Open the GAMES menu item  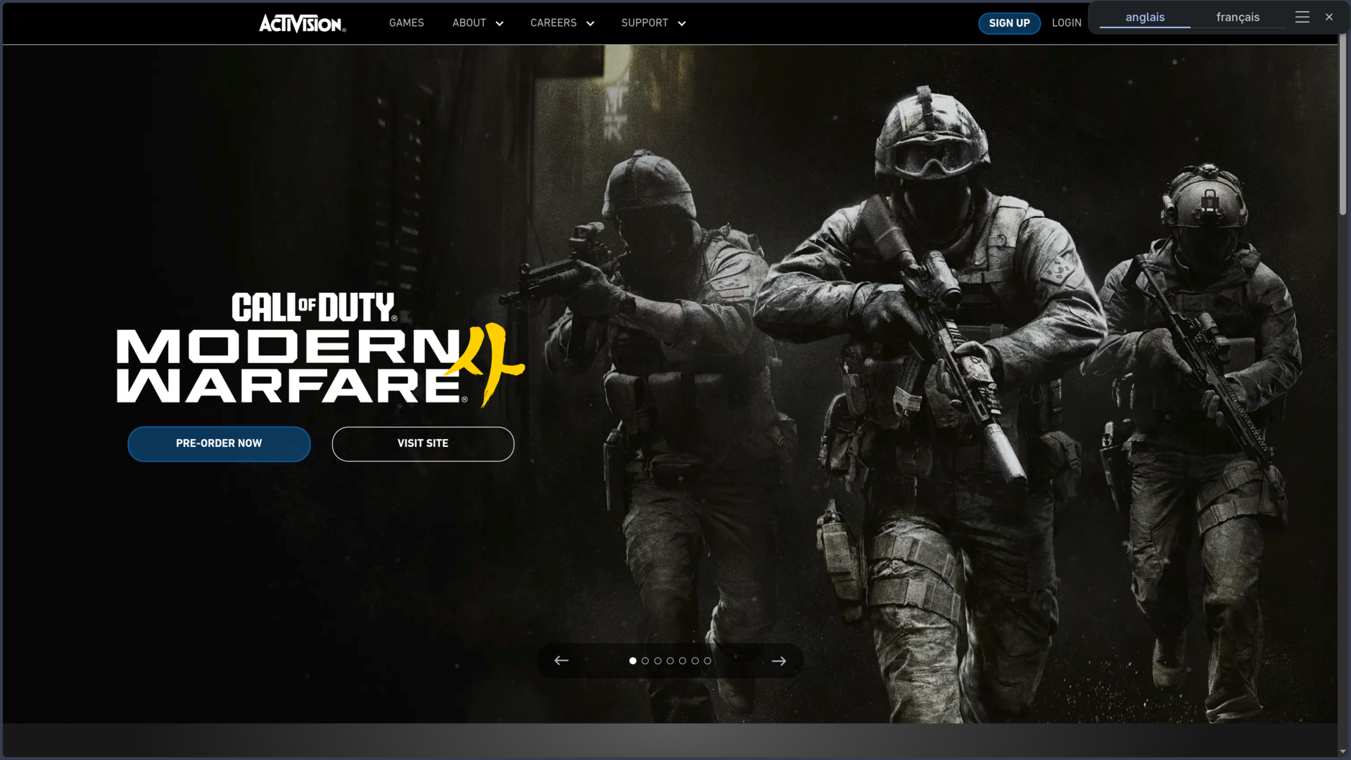click(x=407, y=23)
